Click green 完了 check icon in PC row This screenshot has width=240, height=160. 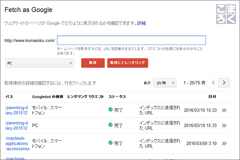coord(110,125)
